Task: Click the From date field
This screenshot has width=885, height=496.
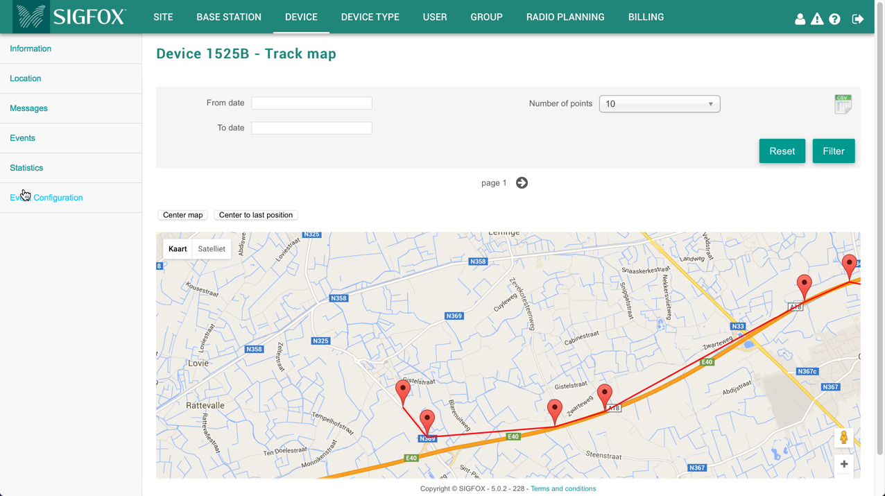Action: pyautogui.click(x=311, y=103)
